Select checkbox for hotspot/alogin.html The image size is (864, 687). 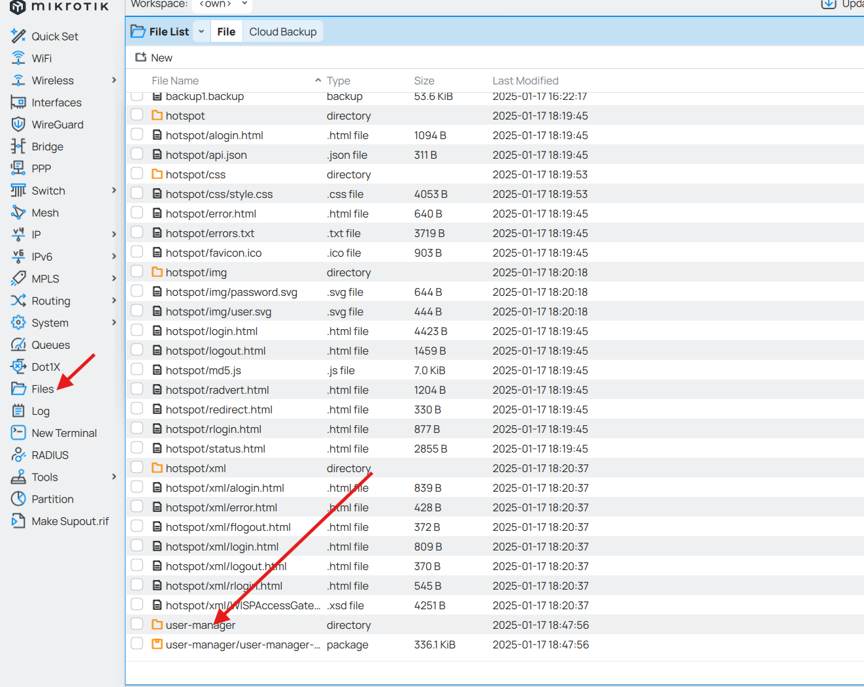coord(137,135)
